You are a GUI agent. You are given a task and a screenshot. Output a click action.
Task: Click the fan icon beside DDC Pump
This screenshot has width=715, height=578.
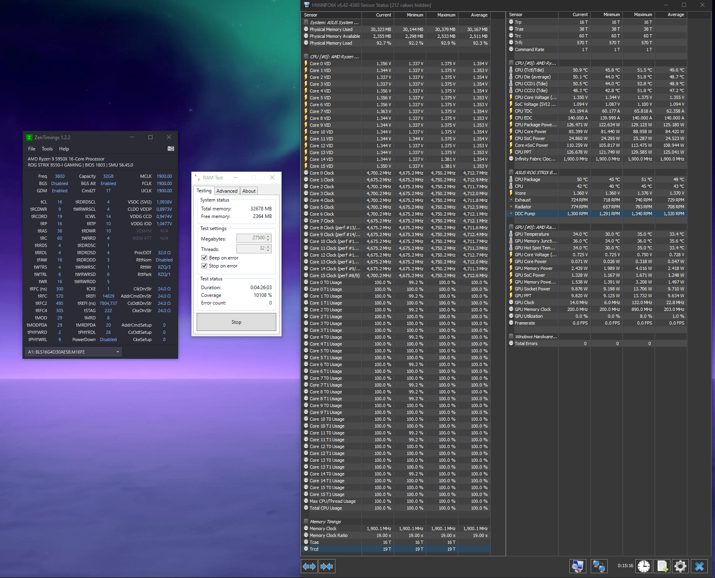pyautogui.click(x=511, y=214)
